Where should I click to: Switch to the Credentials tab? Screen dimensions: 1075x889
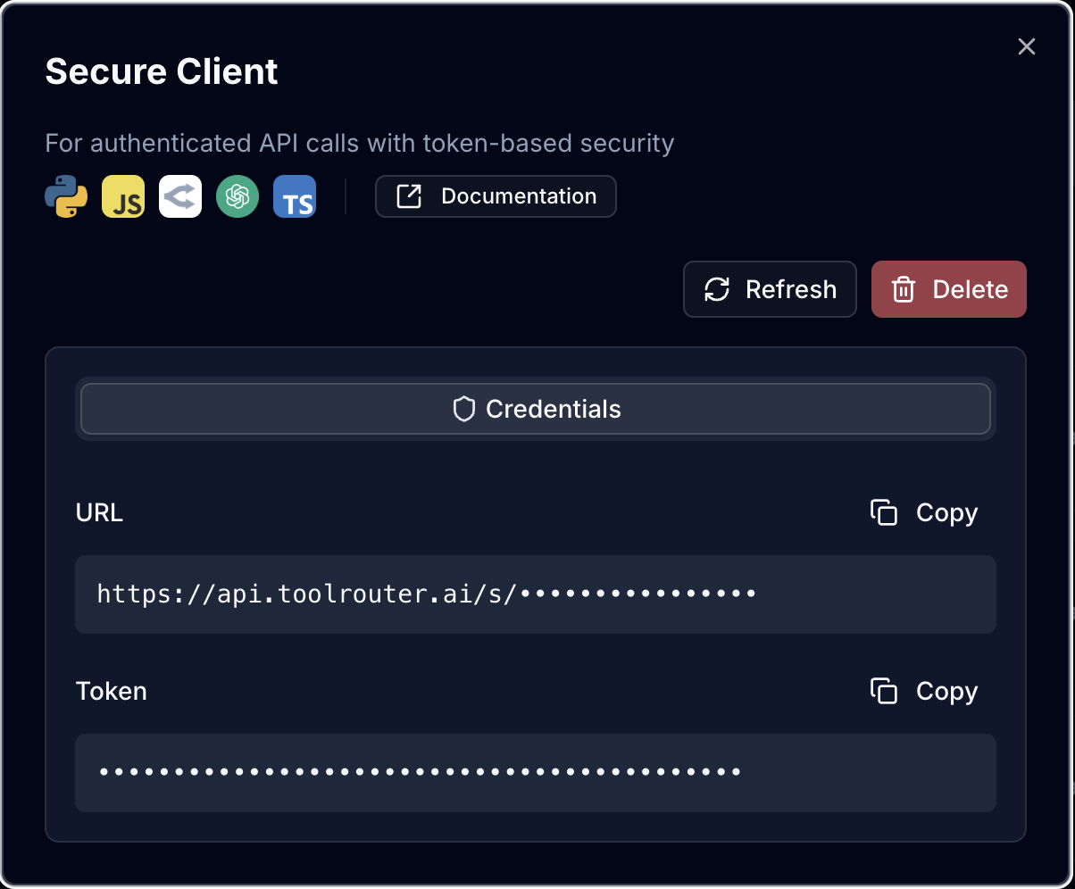(536, 409)
